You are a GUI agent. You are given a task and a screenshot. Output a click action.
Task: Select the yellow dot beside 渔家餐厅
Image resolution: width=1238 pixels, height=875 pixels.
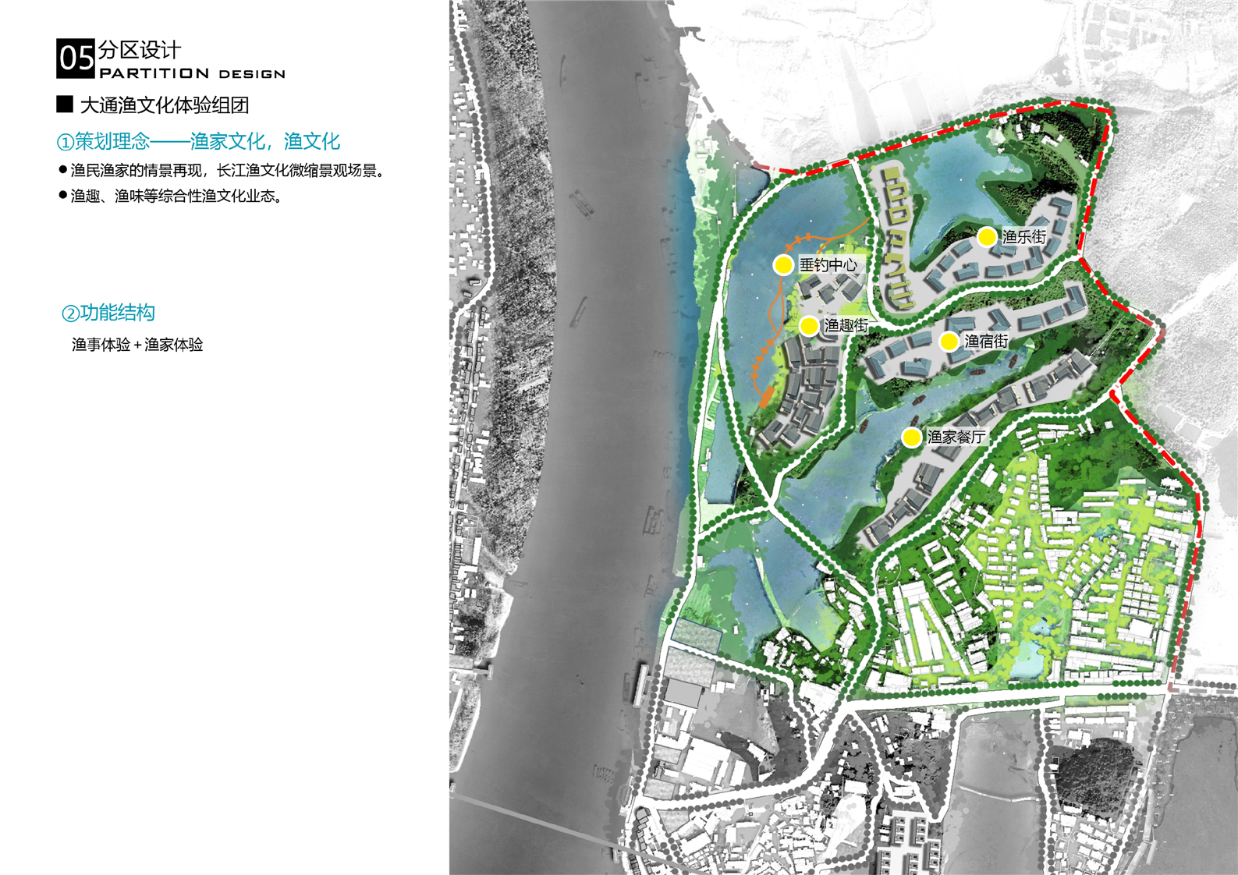click(911, 437)
